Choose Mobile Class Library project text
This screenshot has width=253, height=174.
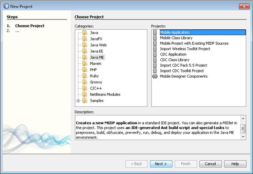click(x=176, y=38)
